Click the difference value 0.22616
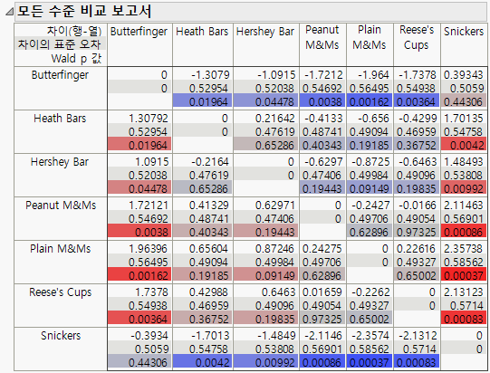The height and width of the screenshot is (373, 490). 417,249
